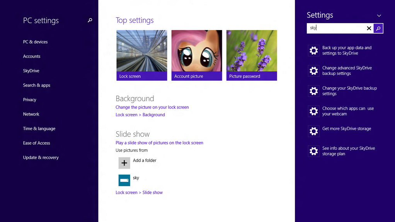Open See info about SkyDrive storage plan
Viewport: 395px width, 222px height.
348,151
